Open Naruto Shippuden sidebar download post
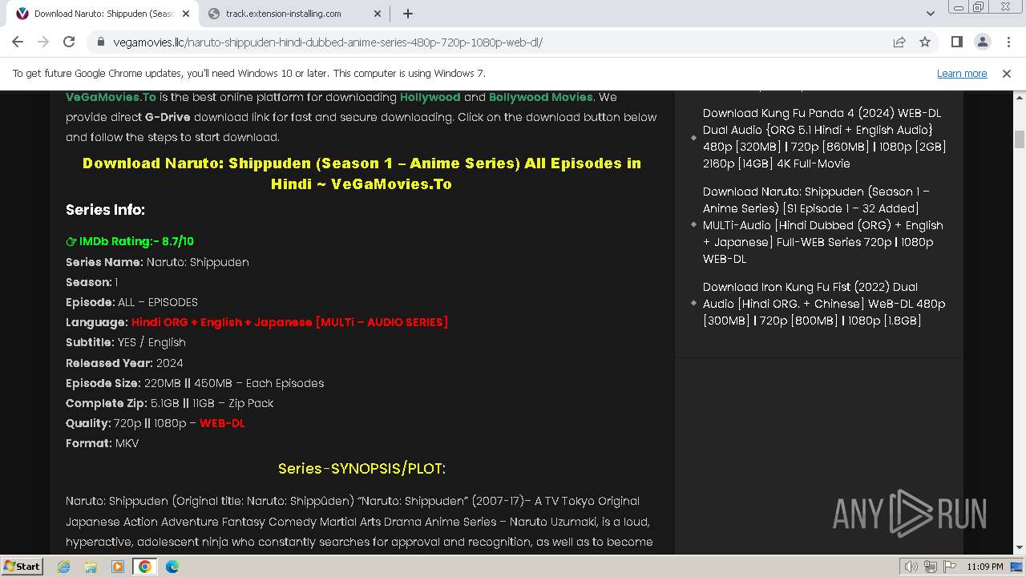Image resolution: width=1026 pixels, height=577 pixels. (x=823, y=225)
